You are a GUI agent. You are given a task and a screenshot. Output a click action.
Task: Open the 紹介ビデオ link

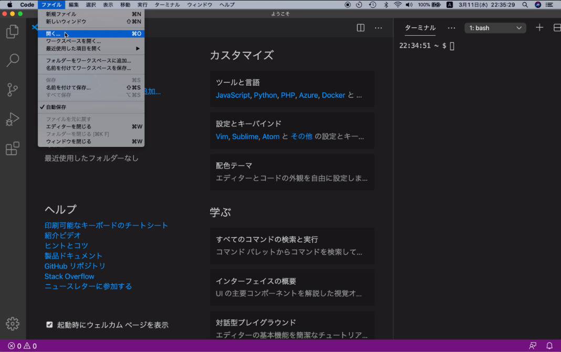[63, 235]
